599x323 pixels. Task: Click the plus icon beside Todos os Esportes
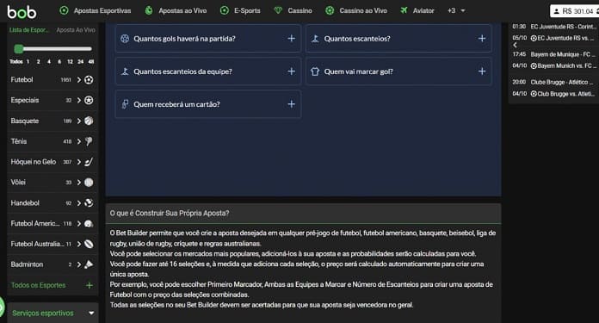pos(89,285)
